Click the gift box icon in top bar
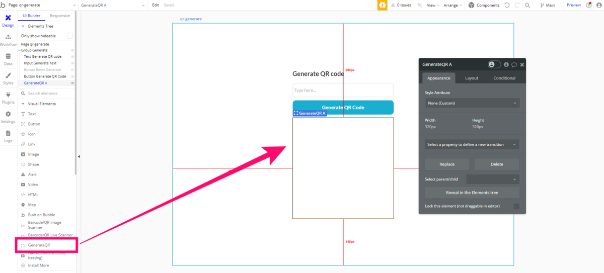 [383, 5]
